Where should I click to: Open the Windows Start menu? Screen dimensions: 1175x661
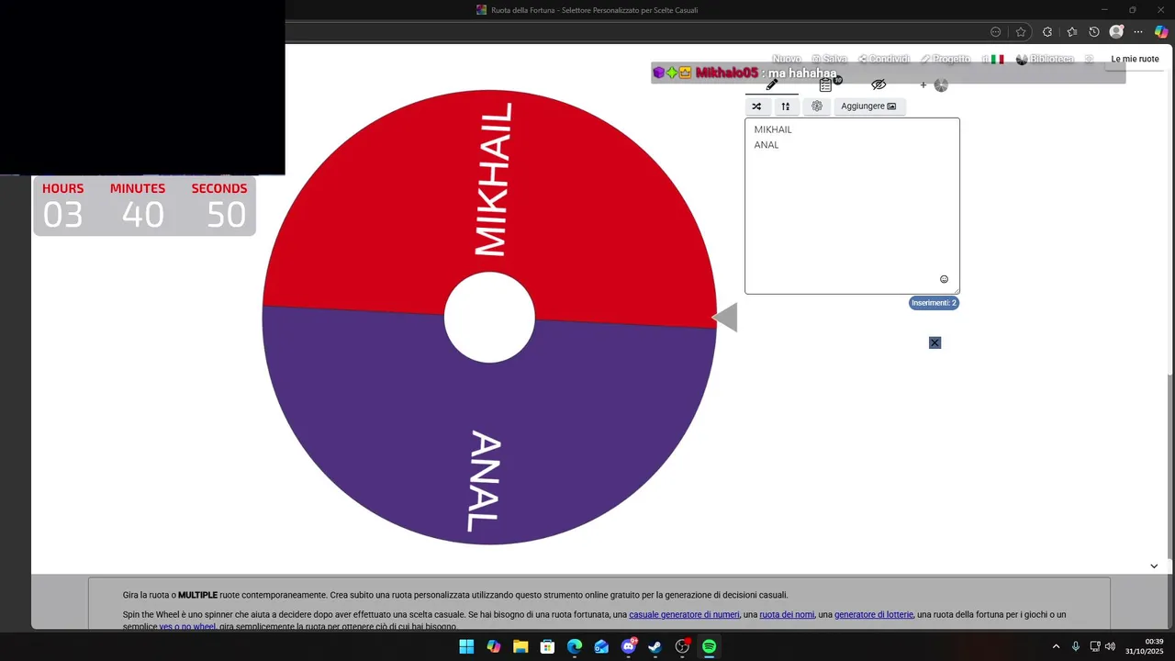coord(466,646)
